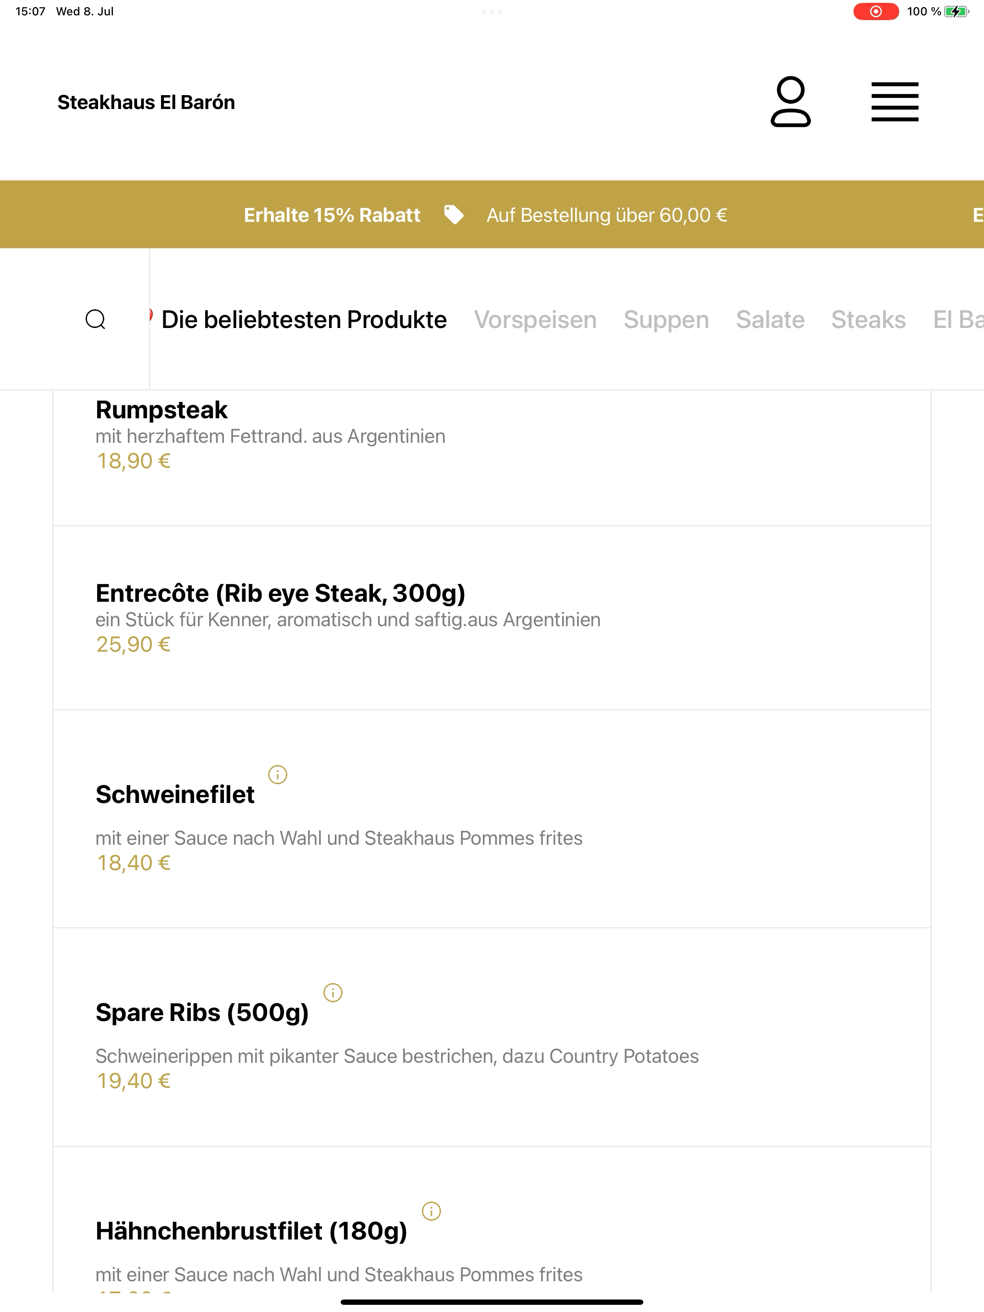Tap the Erhalte 15% Rabatt banner text
This screenshot has height=1312, width=984.
pyautogui.click(x=332, y=215)
